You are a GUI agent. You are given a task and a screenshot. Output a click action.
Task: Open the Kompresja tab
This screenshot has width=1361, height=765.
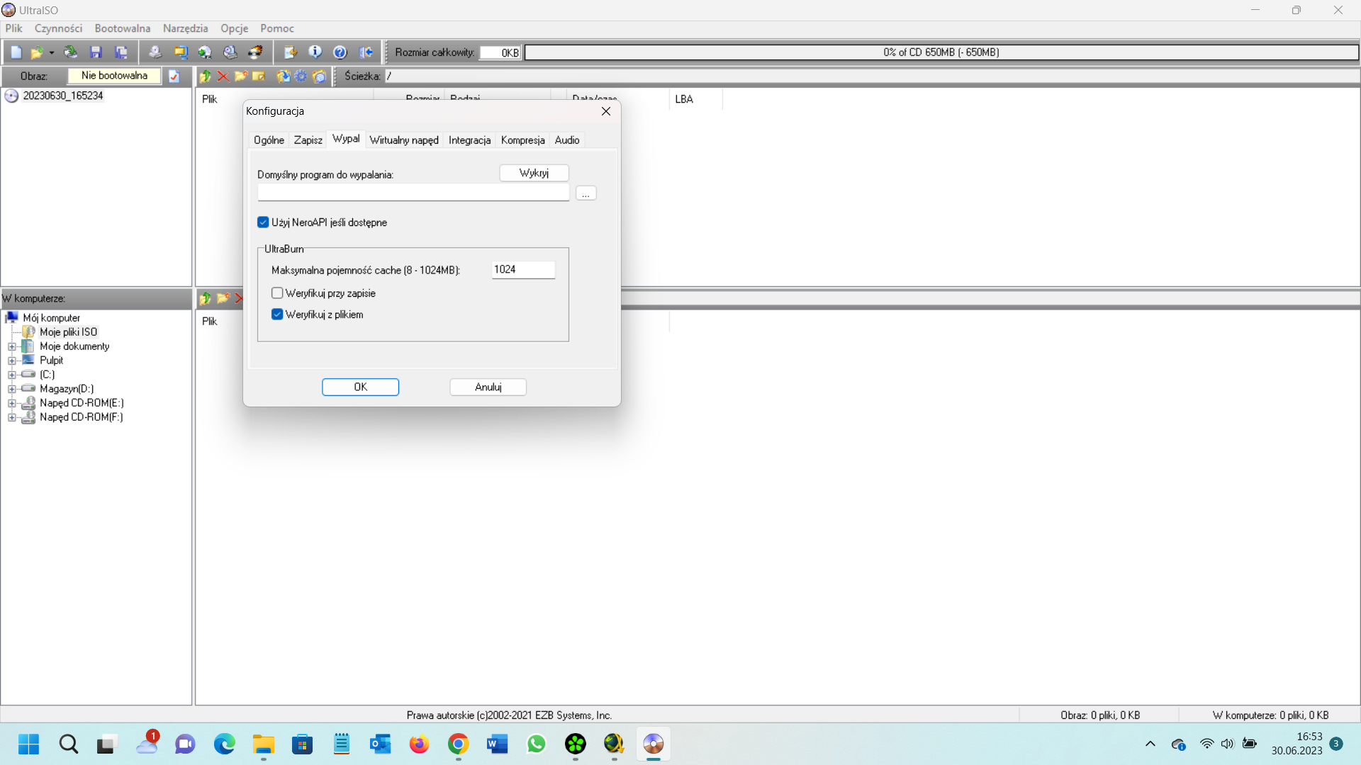click(523, 140)
